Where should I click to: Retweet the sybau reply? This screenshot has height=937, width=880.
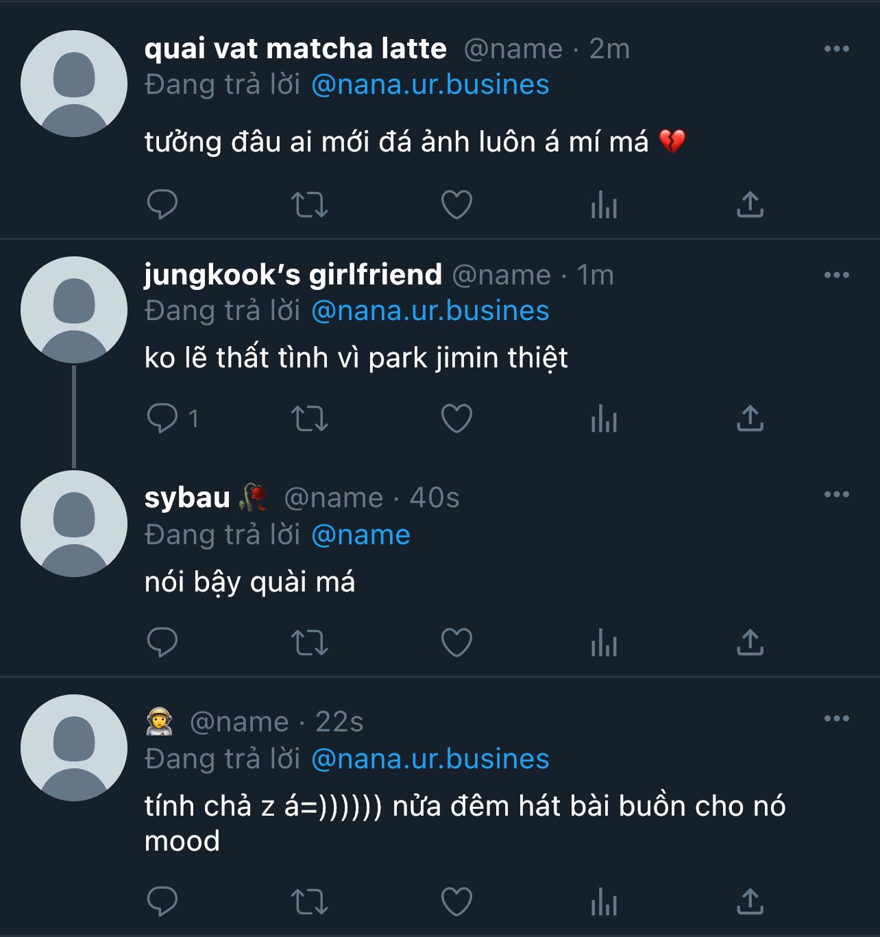[310, 642]
